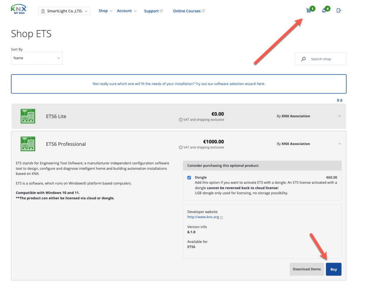Uncheck the Dongle option checkbox
Viewport: 367px width, 287px height.
[189, 178]
